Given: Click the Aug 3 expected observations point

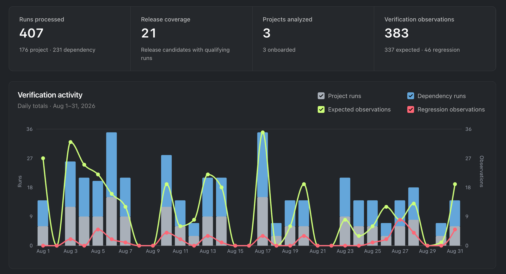Looking at the screenshot, I should (x=71, y=142).
